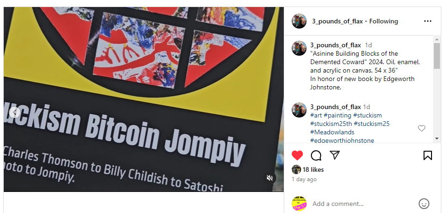The height and width of the screenshot is (213, 446).
Task: Open 3_pounds_of_flax profile from header username
Action: [338, 21]
